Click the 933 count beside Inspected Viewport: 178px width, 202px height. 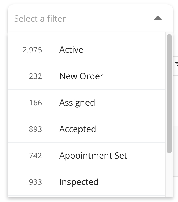(35, 182)
